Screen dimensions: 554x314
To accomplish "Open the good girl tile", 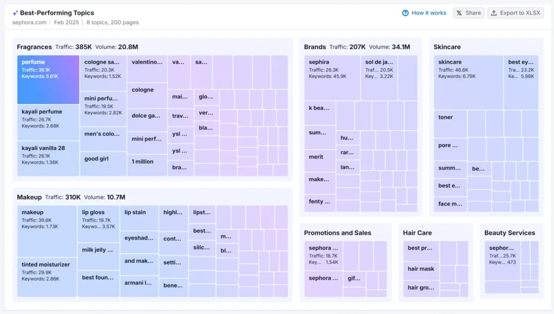I will tap(103, 164).
